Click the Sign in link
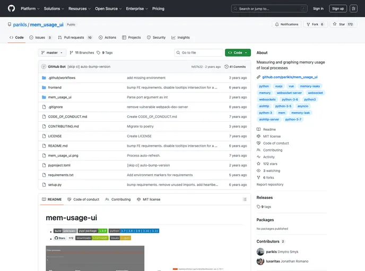Viewport: 365px width, 271px height. coord(318,8)
